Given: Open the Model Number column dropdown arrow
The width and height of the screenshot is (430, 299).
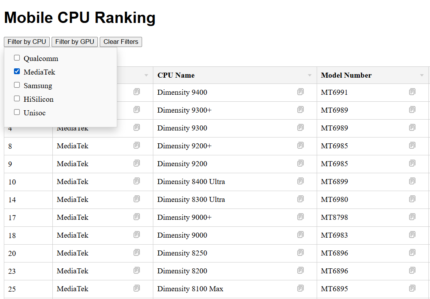Looking at the screenshot, I should coord(422,75).
